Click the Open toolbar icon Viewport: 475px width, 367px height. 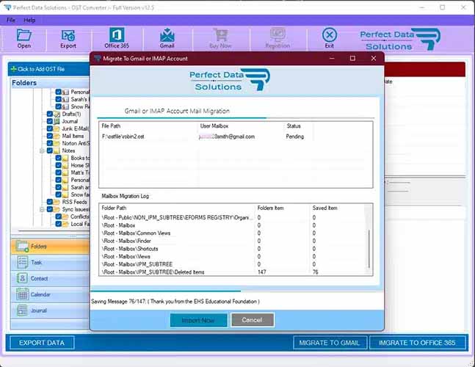24,35
